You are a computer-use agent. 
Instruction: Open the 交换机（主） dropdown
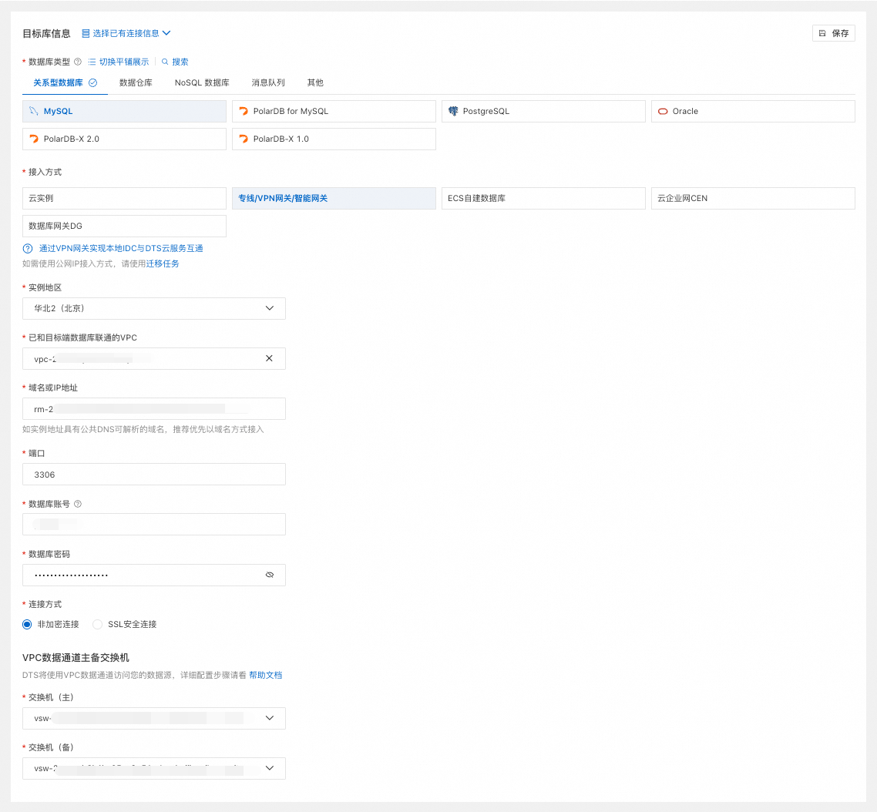coord(154,718)
